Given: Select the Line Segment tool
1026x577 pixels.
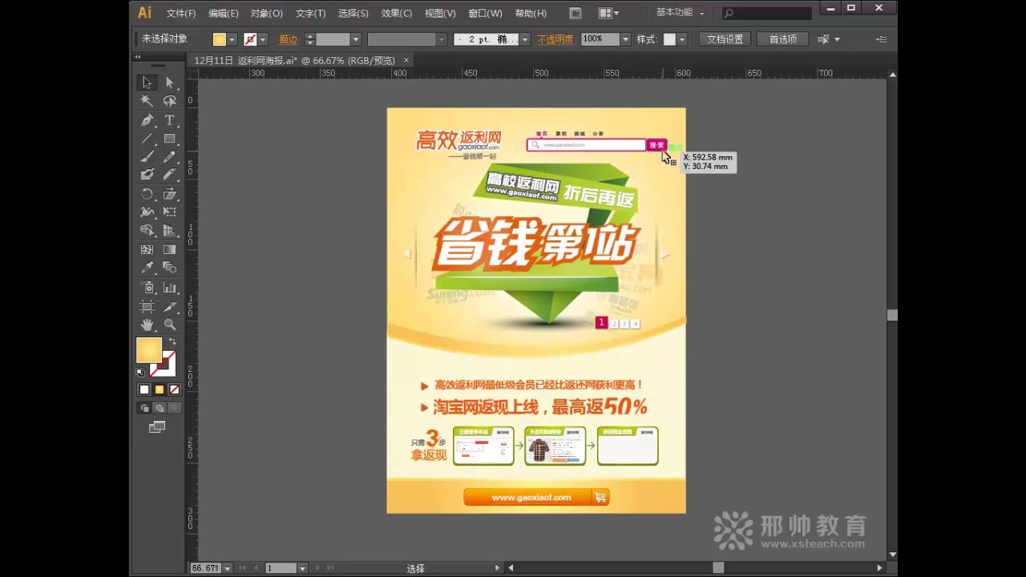Looking at the screenshot, I should point(147,139).
